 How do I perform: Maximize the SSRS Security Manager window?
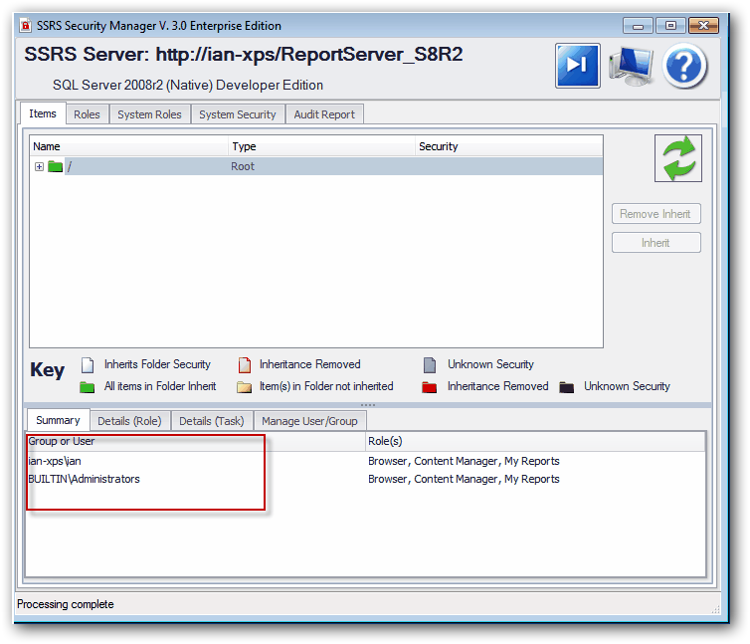point(670,26)
